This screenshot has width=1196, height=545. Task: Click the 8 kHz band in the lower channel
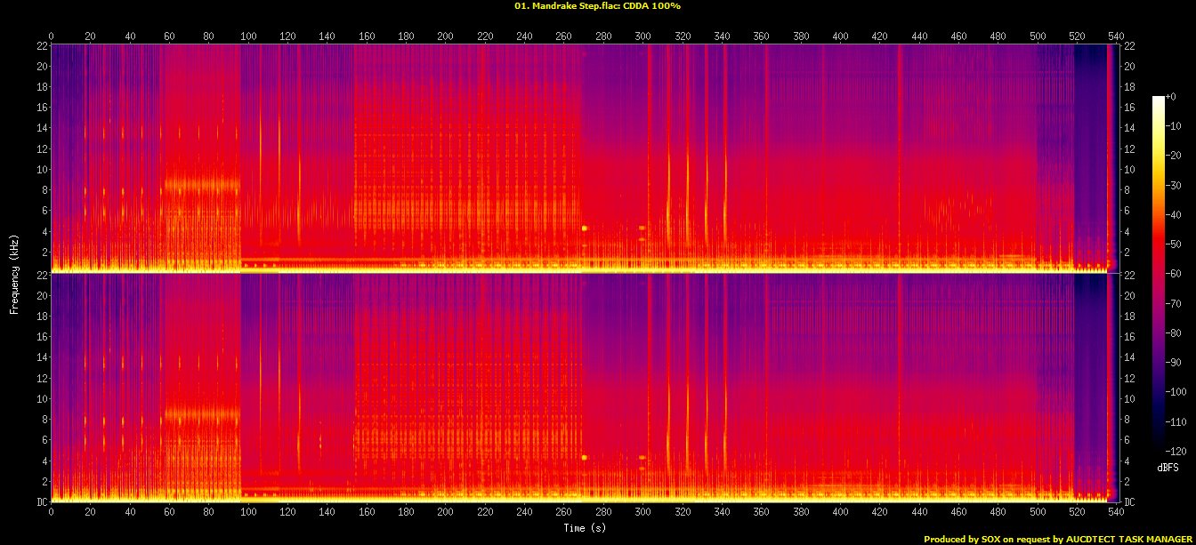point(201,414)
